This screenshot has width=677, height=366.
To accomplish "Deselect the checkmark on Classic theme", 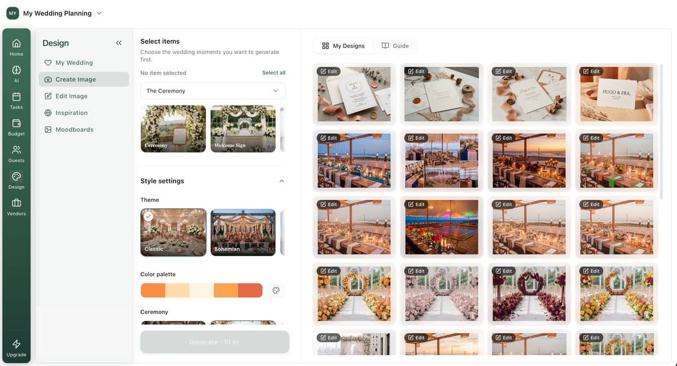I will (x=149, y=216).
